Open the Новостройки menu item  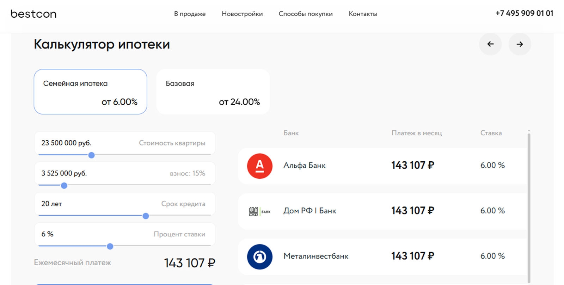tap(242, 14)
